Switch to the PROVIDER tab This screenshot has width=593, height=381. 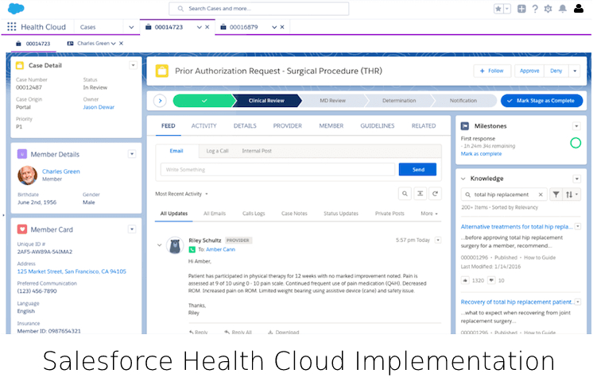click(288, 125)
